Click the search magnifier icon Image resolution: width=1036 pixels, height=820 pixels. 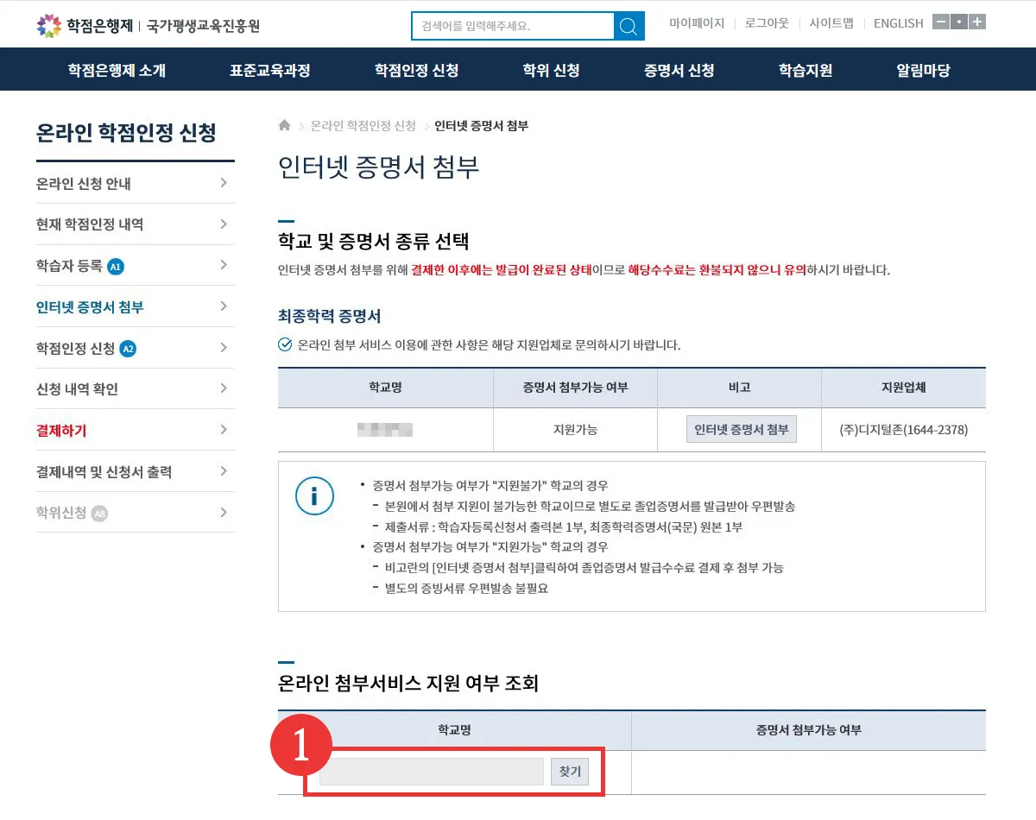(629, 26)
